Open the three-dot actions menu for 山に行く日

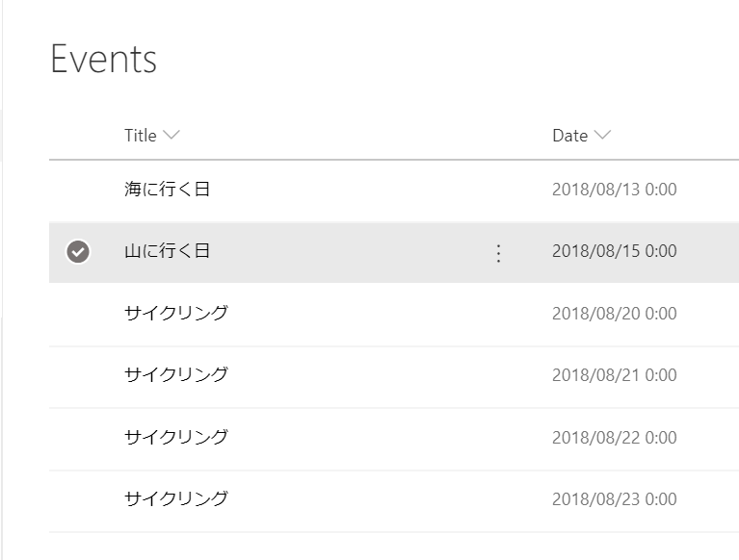pyautogui.click(x=498, y=253)
